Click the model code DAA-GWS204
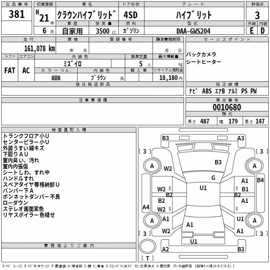 [193, 31]
